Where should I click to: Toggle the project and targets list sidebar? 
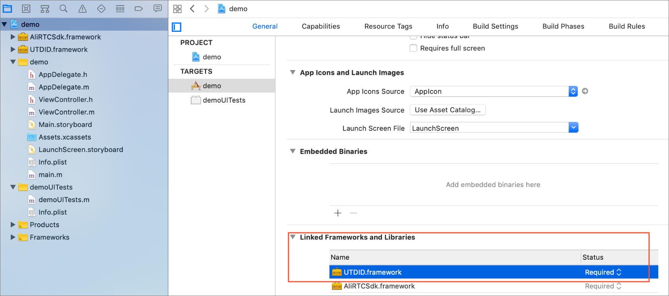click(177, 27)
